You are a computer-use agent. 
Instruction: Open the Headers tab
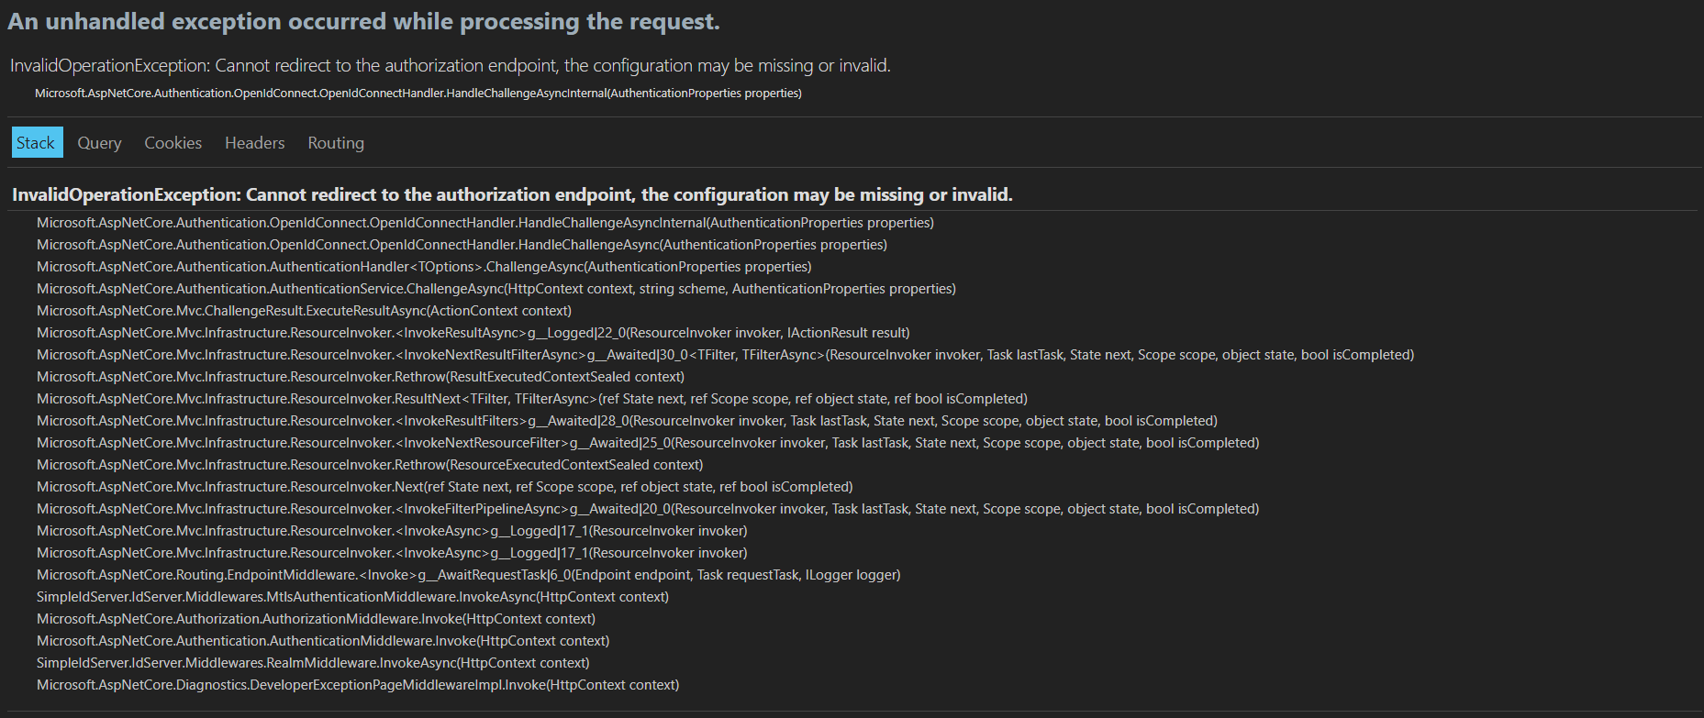coord(254,142)
